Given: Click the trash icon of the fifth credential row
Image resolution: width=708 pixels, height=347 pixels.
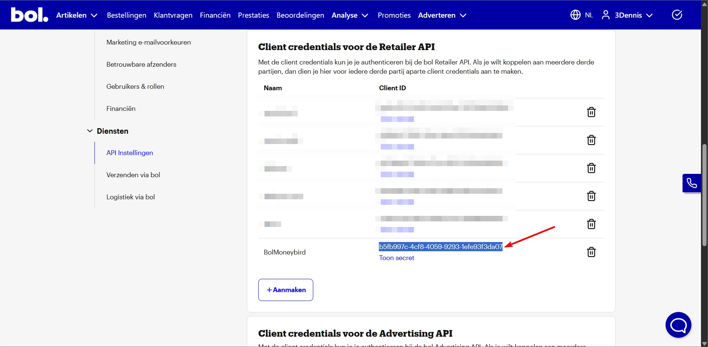Looking at the screenshot, I should pyautogui.click(x=591, y=224).
